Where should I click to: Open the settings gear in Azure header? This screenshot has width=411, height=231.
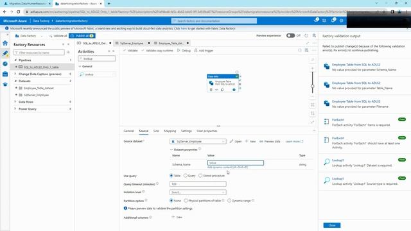(341, 21)
